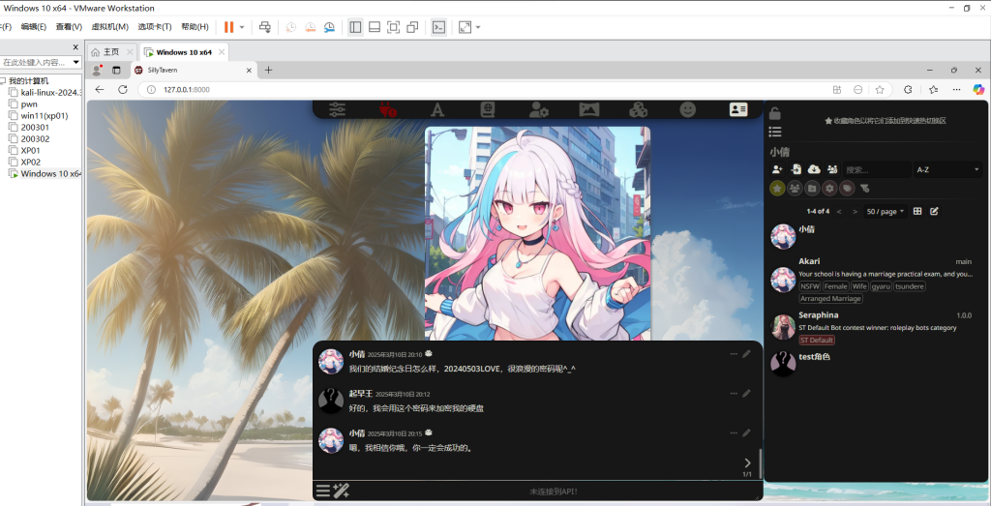This screenshot has height=506, width=991.
Task: Click the import character from file icon
Action: point(796,169)
